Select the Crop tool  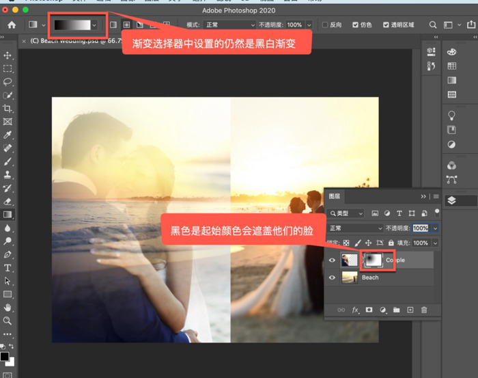pyautogui.click(x=8, y=108)
